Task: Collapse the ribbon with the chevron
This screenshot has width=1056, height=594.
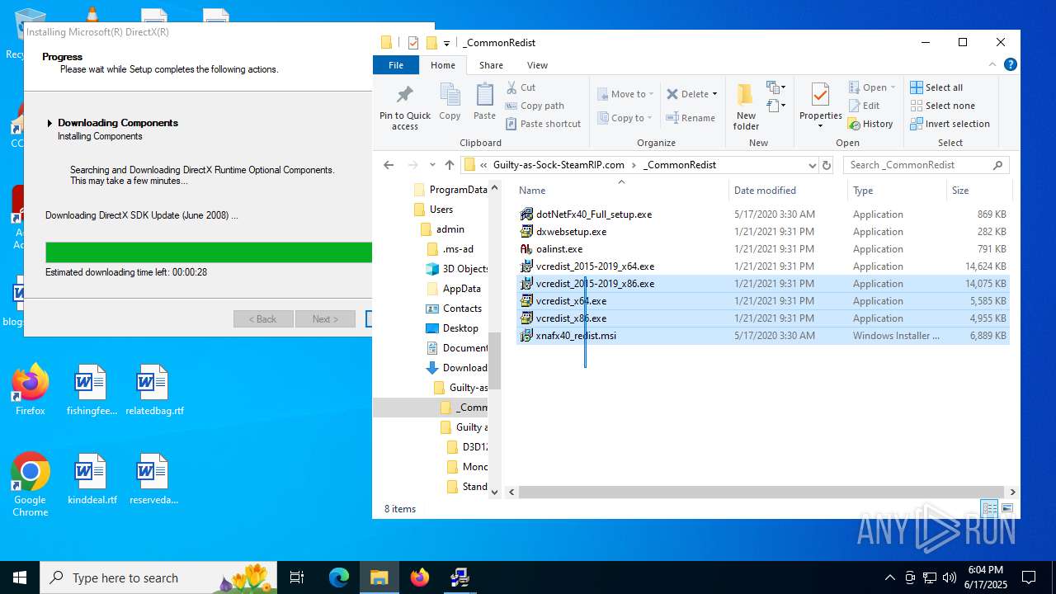Action: [x=992, y=64]
